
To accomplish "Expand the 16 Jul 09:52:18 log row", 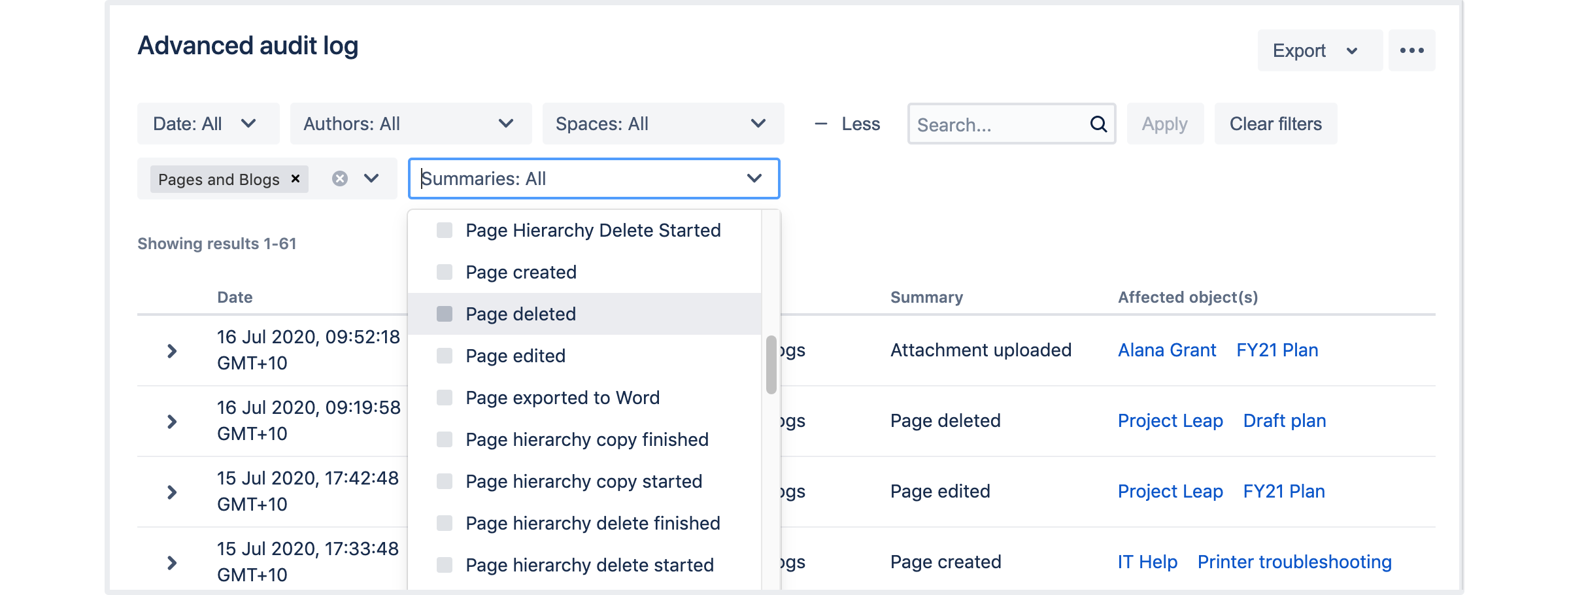I will [172, 351].
